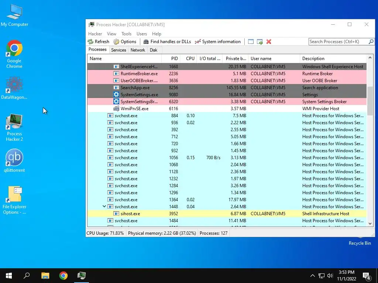
Task: Sort by the Name column header
Action: pyautogui.click(x=124, y=59)
